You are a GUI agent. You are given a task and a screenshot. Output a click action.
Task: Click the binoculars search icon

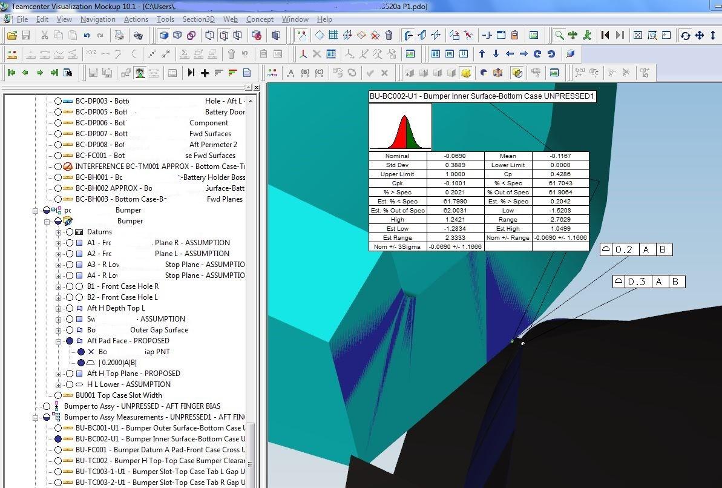click(x=138, y=35)
